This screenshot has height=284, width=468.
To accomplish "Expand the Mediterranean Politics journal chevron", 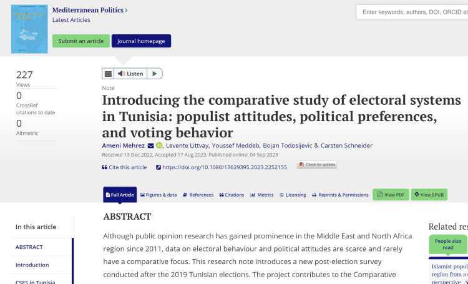I will pos(126,10).
